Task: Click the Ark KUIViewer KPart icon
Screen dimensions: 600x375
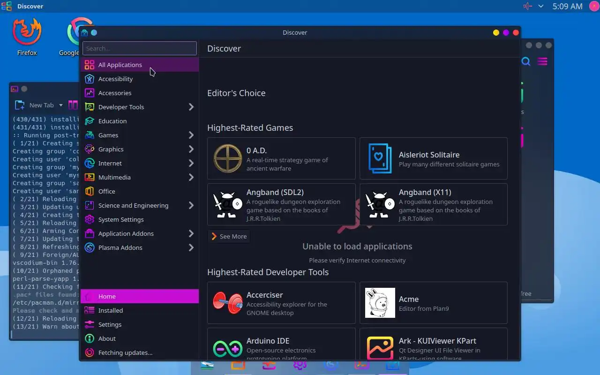Action: click(x=380, y=349)
